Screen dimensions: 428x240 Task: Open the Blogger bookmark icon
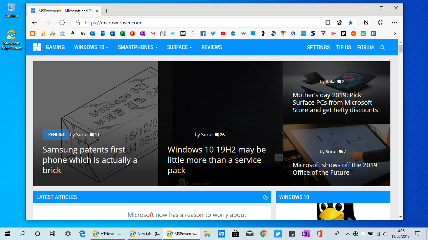pos(32,33)
